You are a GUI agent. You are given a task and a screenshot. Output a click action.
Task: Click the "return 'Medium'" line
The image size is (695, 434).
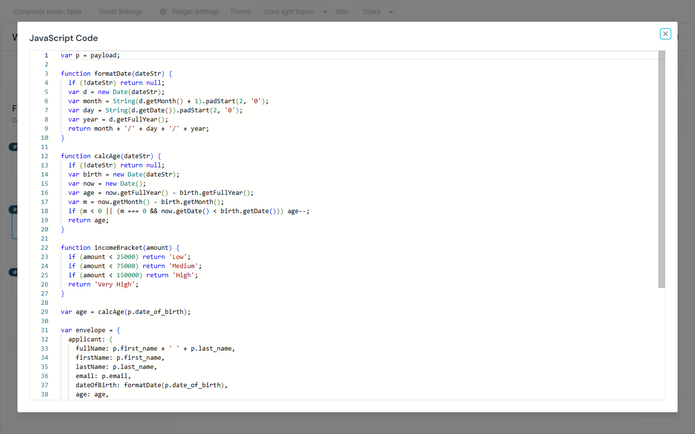coord(135,266)
